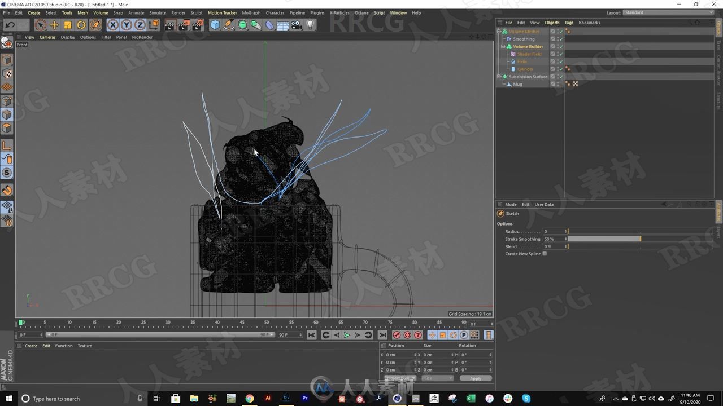Open the floor/environment objects icon
Viewport: 723px width, 406px height.
[283, 25]
